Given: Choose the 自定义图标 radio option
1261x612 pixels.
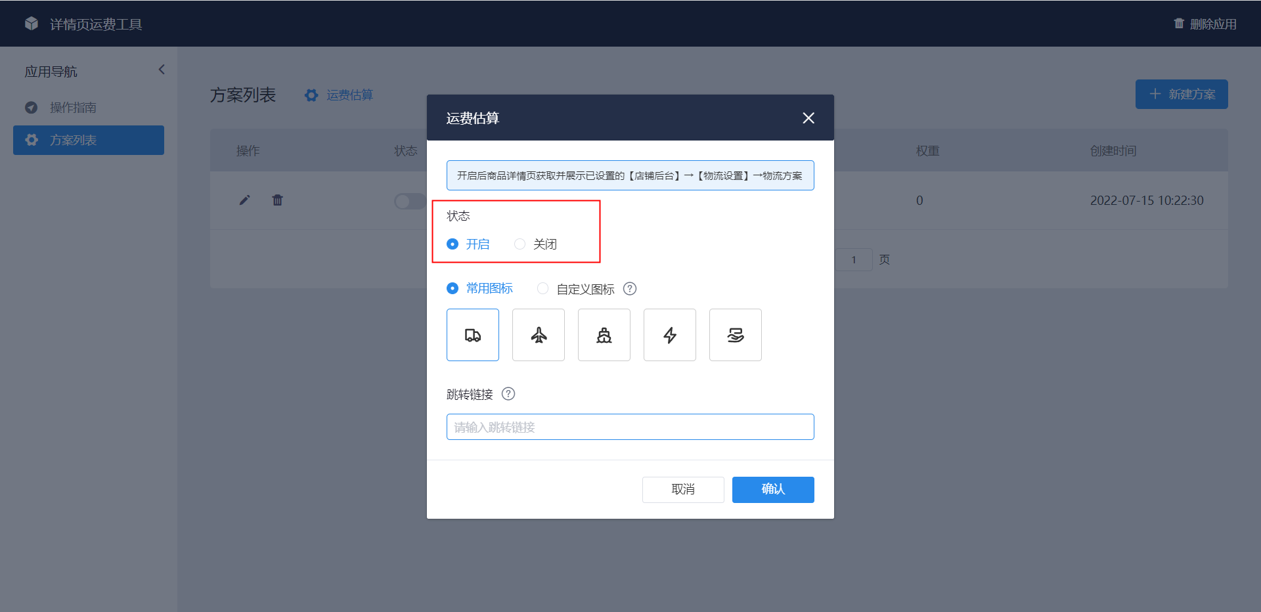Looking at the screenshot, I should [x=542, y=288].
